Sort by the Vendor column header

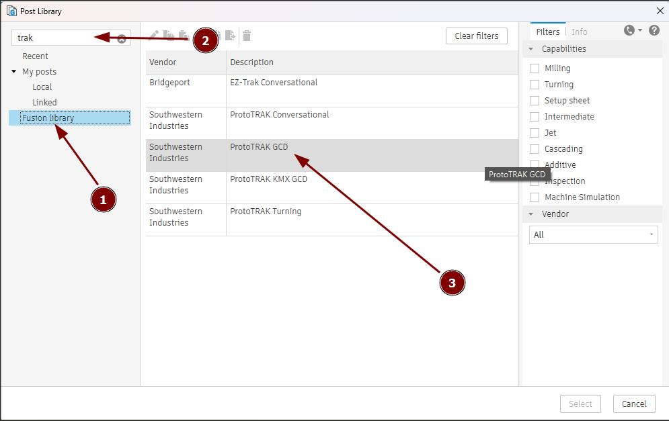(x=186, y=62)
